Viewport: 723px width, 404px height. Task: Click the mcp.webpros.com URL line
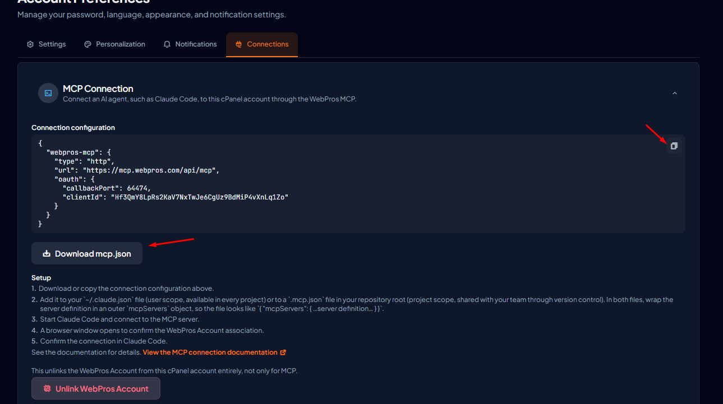137,170
